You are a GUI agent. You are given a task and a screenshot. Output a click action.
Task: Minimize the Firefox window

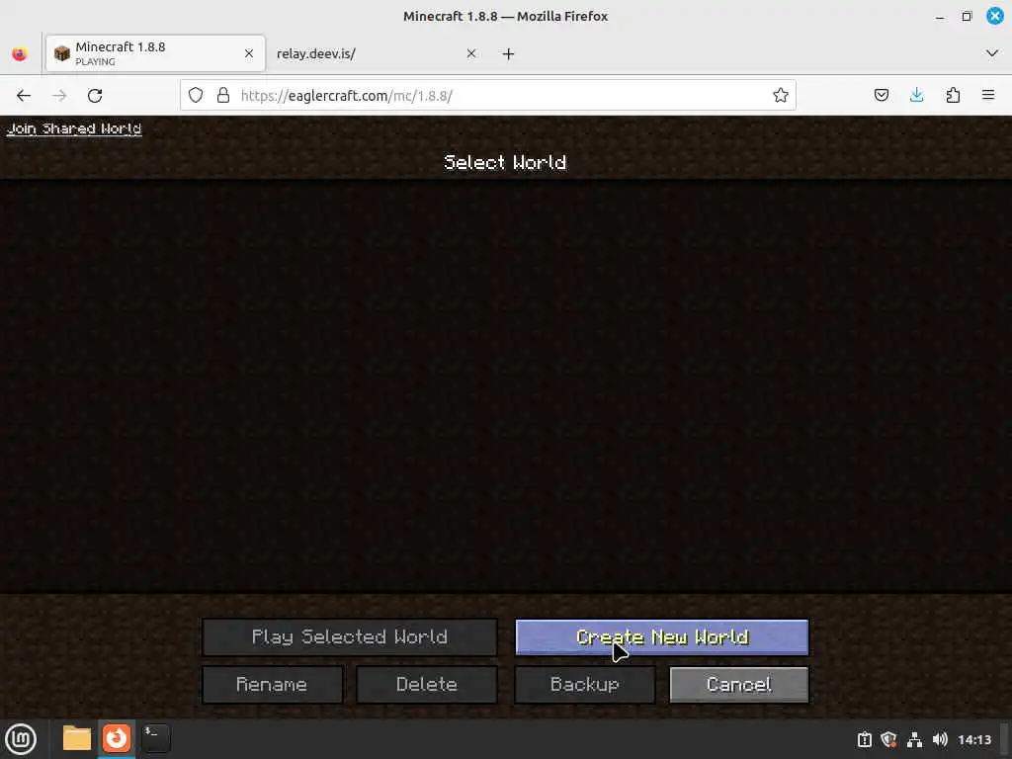coord(940,17)
